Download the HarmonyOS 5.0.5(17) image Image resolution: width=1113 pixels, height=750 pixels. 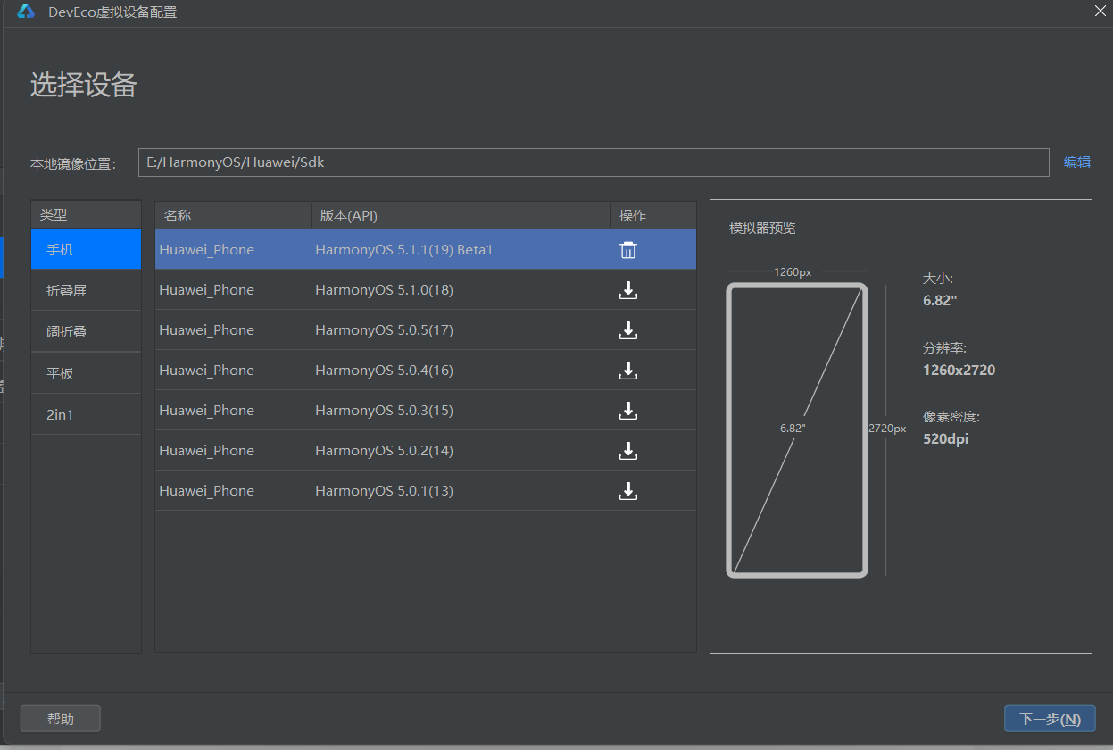(628, 330)
